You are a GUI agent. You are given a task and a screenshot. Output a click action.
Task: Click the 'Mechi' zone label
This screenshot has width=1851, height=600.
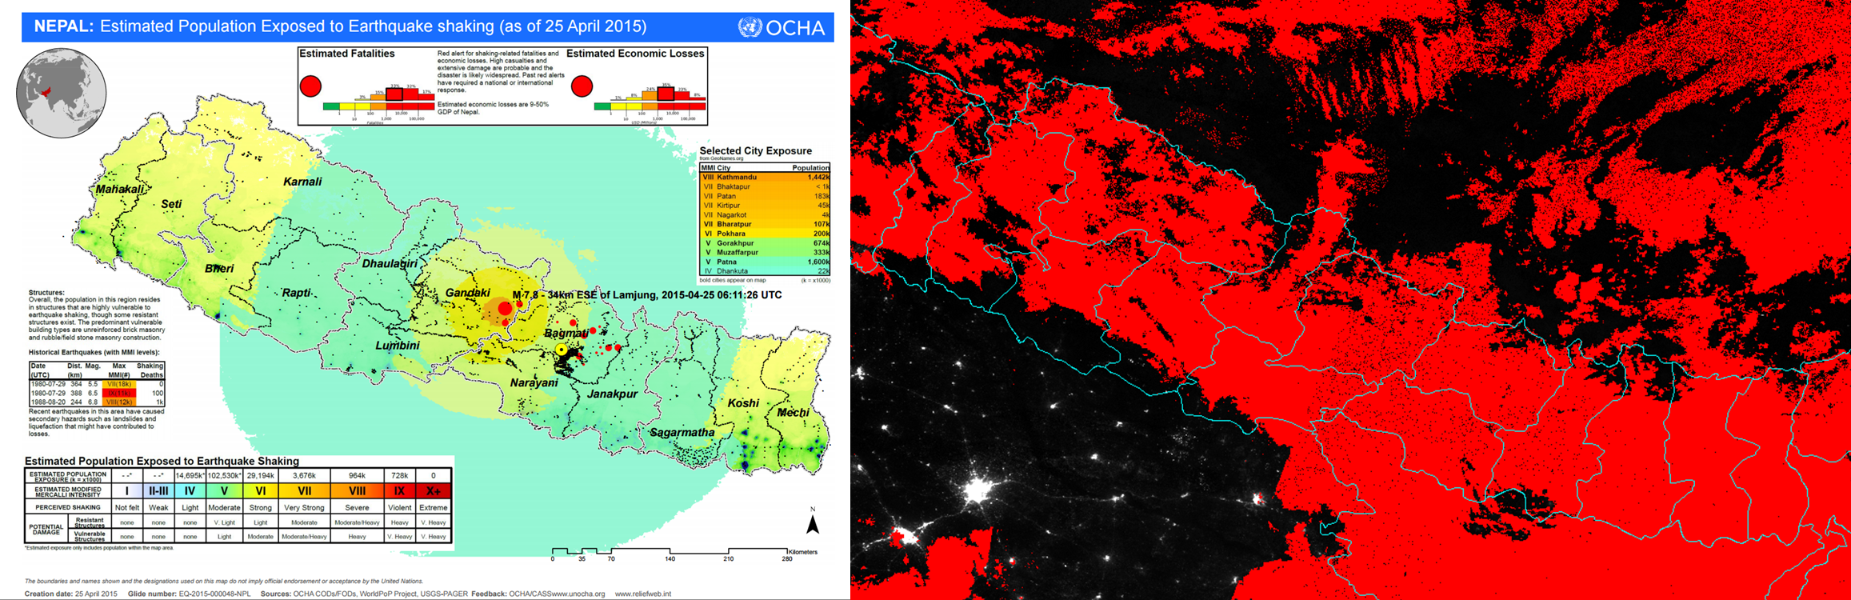coord(794,413)
